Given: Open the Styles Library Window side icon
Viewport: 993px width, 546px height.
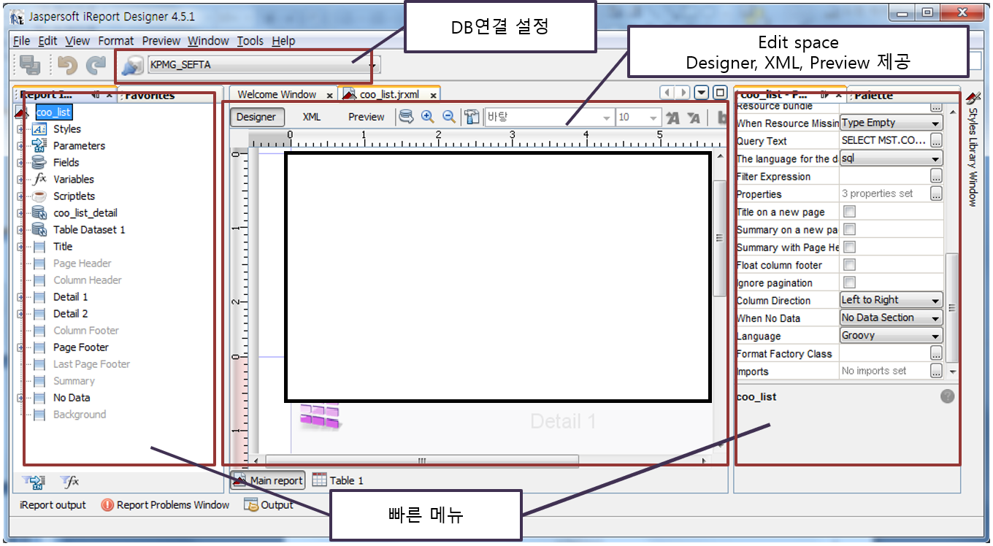Looking at the screenshot, I should [974, 97].
